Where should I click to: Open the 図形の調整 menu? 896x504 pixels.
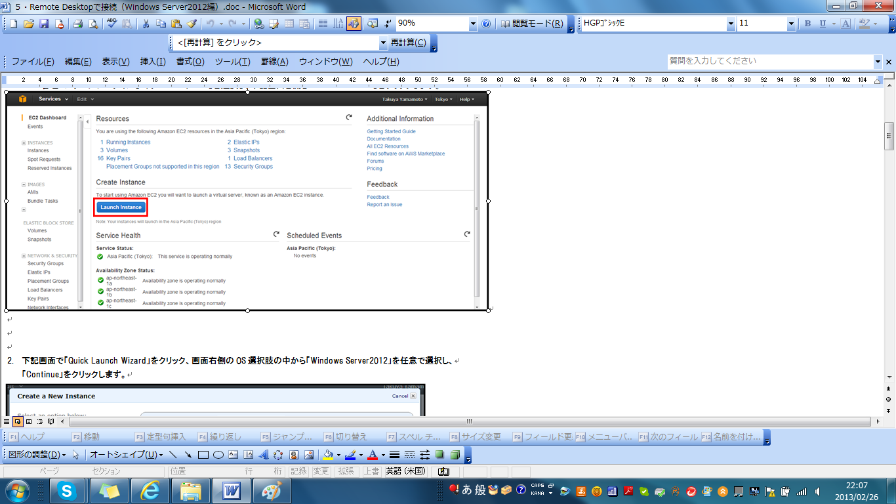[x=37, y=454]
